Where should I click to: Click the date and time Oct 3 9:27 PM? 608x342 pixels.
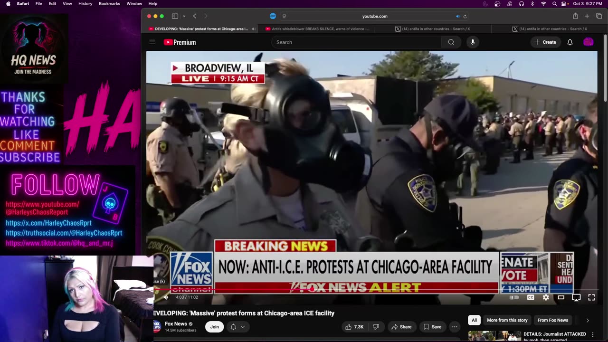(x=588, y=4)
